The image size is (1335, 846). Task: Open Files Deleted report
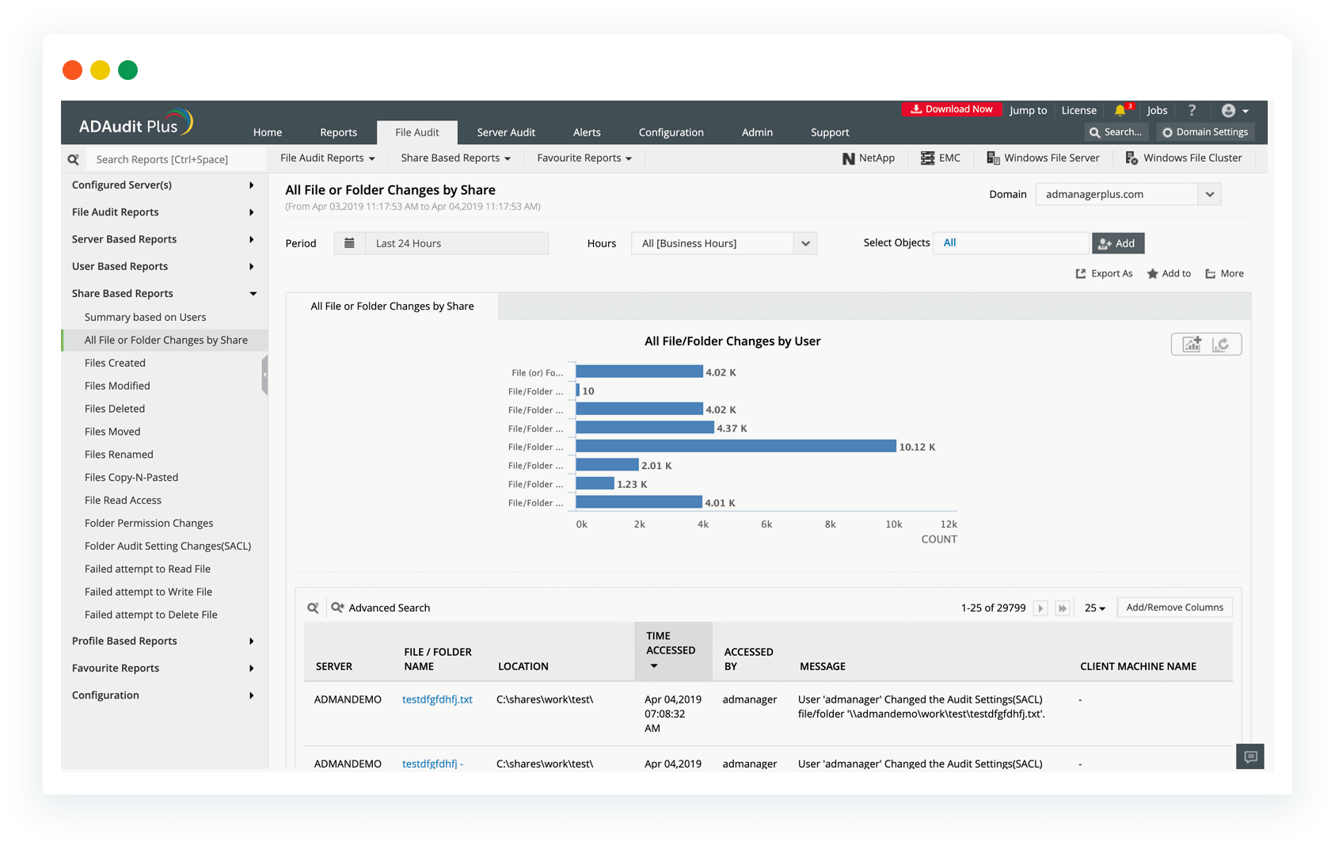click(115, 409)
